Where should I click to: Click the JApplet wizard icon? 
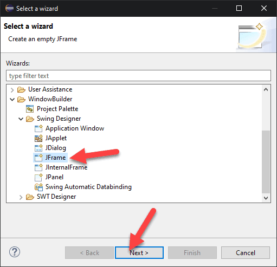(38, 138)
